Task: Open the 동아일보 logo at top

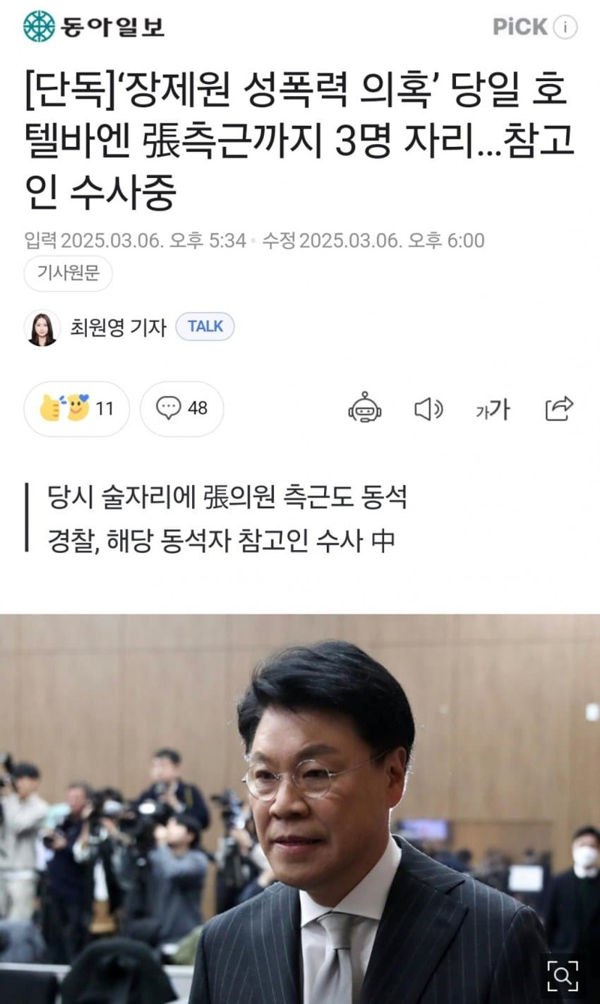Action: [x=93, y=26]
